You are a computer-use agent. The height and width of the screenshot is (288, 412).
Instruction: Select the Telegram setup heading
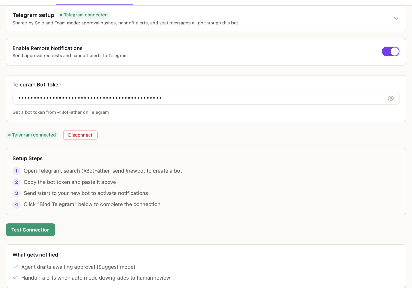coord(33,15)
